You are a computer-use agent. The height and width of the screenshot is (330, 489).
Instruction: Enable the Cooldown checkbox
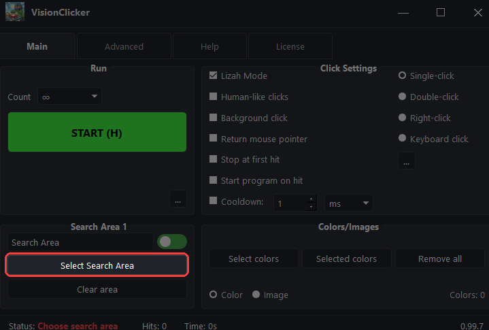pyautogui.click(x=213, y=201)
